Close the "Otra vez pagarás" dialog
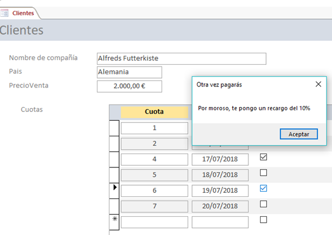 pyautogui.click(x=318, y=85)
